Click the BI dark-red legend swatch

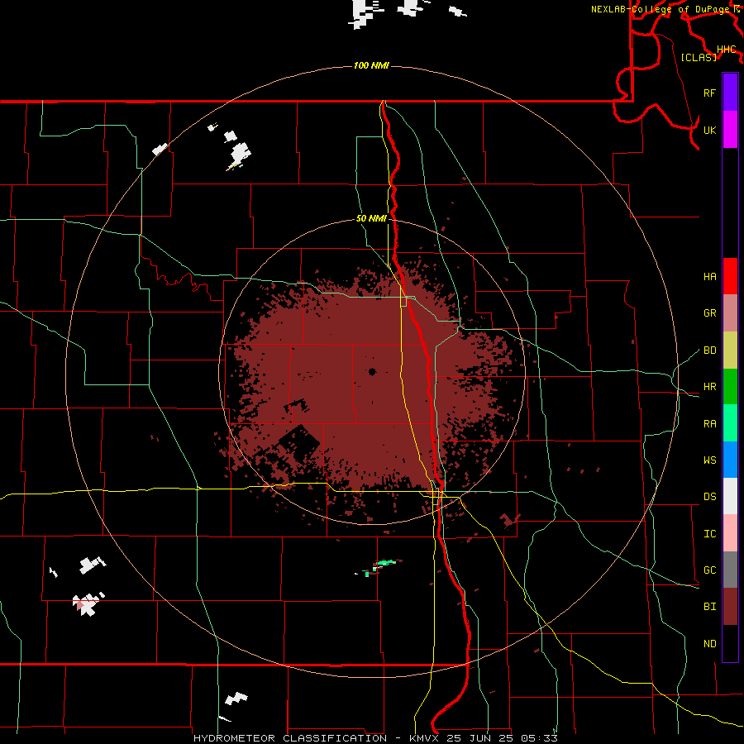(730, 607)
